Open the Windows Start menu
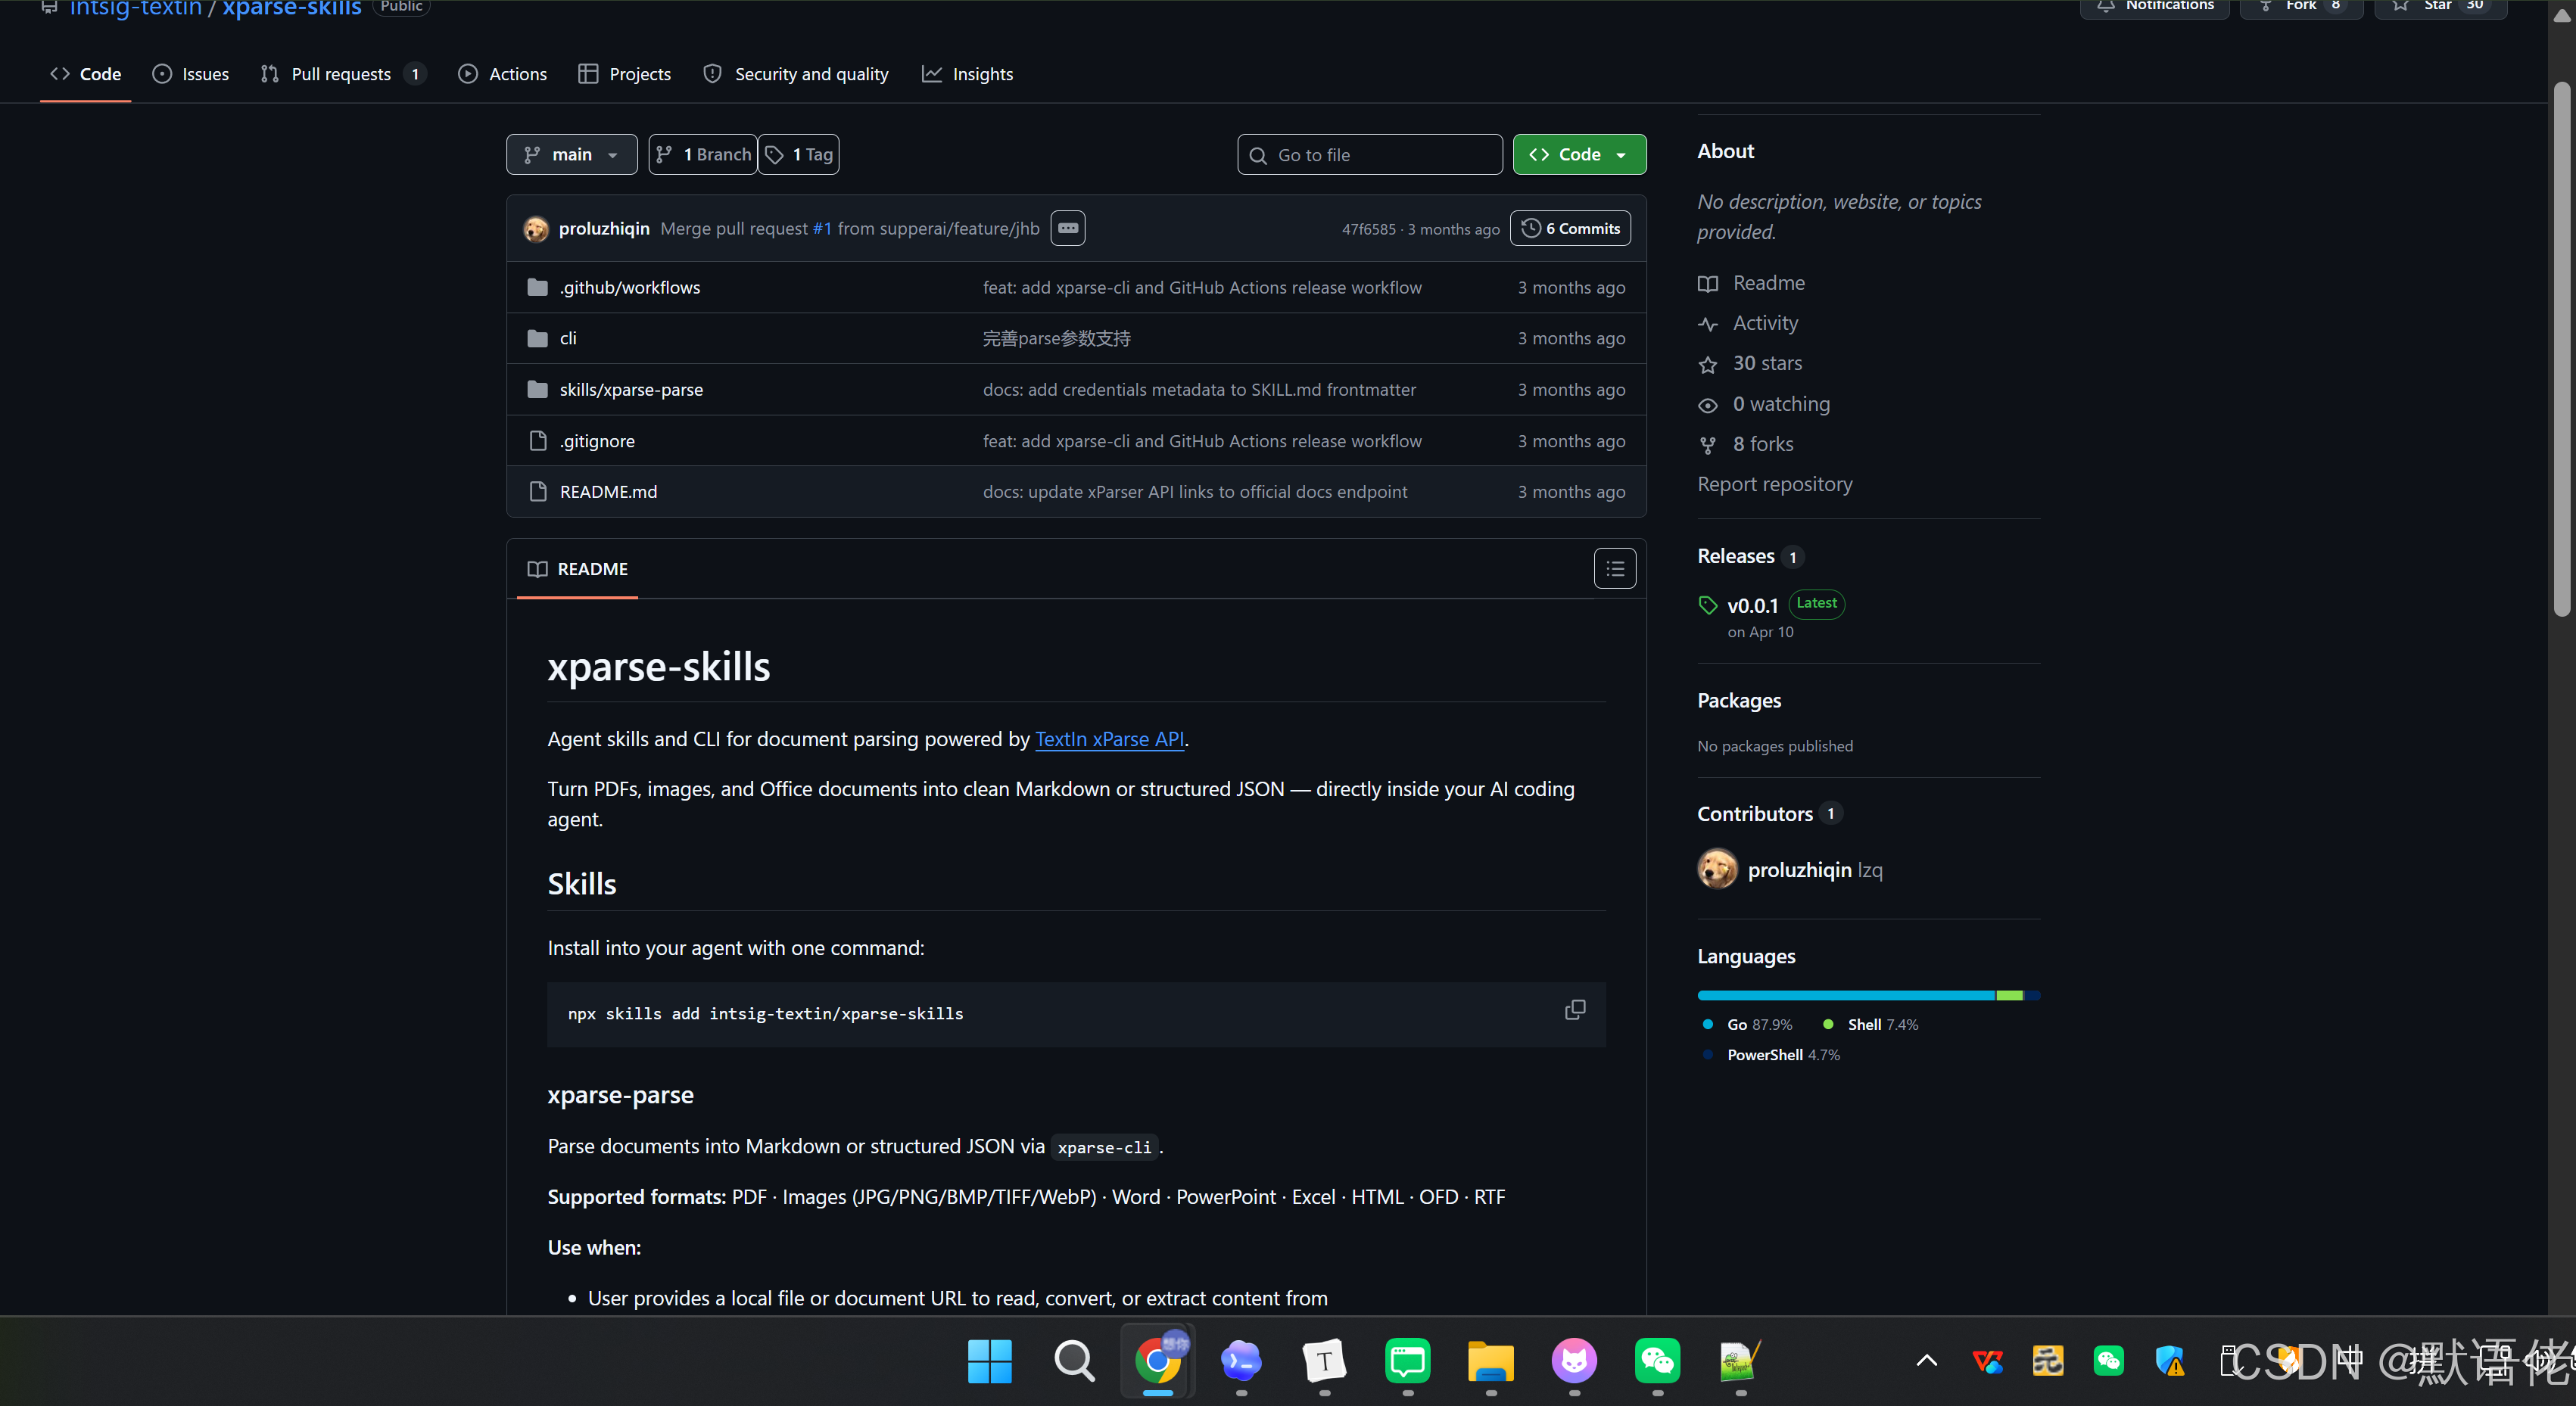 coord(990,1361)
